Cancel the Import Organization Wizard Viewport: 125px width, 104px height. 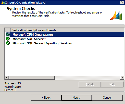107,98
